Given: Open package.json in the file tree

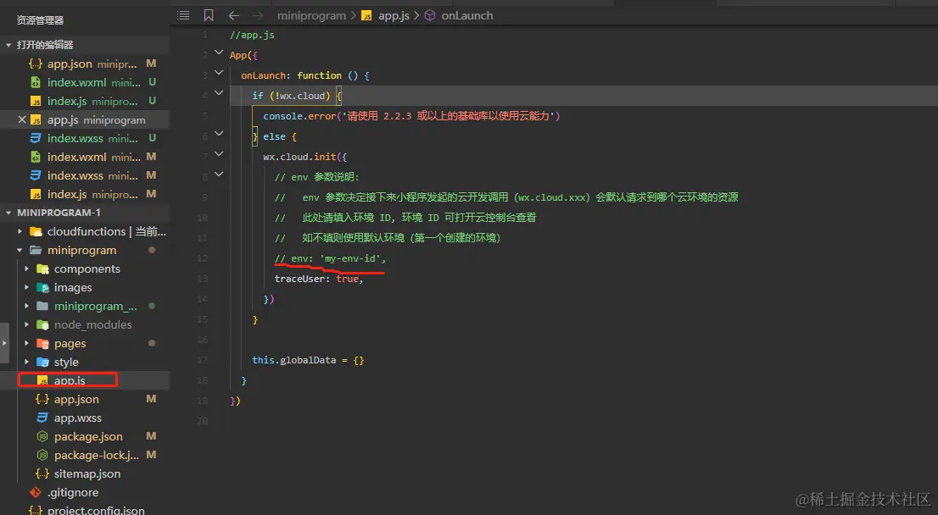Looking at the screenshot, I should (88, 436).
